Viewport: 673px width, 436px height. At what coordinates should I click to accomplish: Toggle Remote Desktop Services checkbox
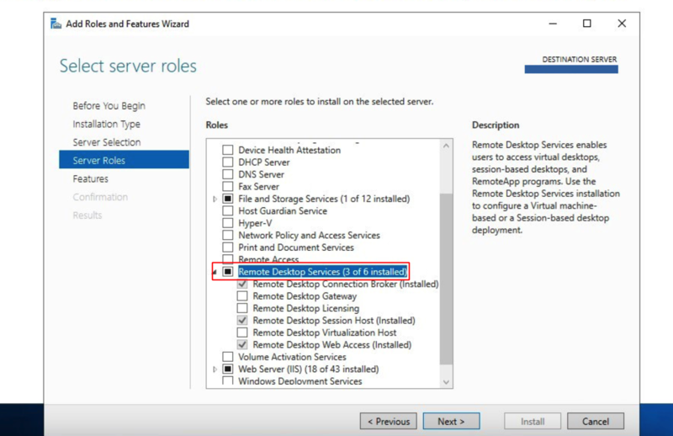pyautogui.click(x=228, y=272)
